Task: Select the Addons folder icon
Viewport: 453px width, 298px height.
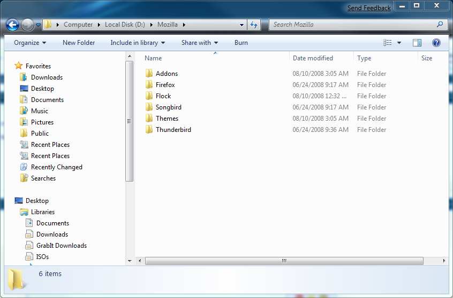Action: coord(149,74)
